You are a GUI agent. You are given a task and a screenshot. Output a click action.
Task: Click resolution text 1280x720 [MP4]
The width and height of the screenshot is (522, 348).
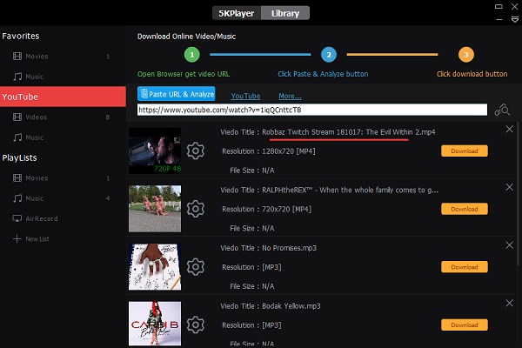[289, 151]
